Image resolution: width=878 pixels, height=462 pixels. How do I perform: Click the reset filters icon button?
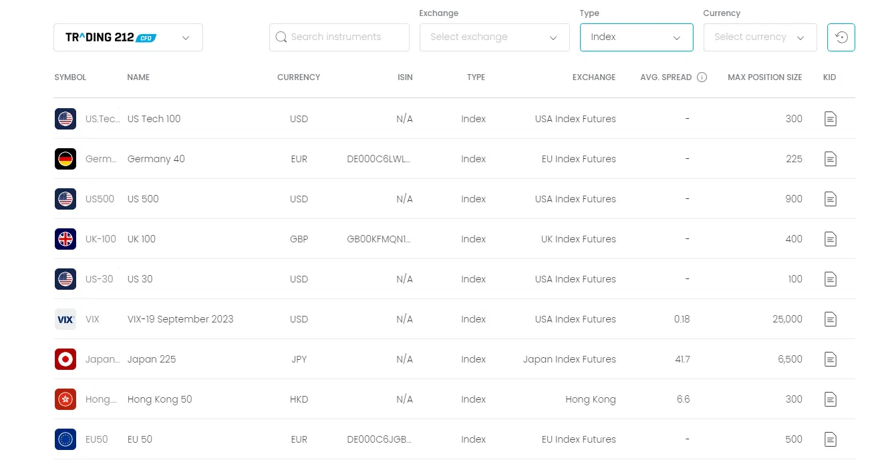pos(841,37)
